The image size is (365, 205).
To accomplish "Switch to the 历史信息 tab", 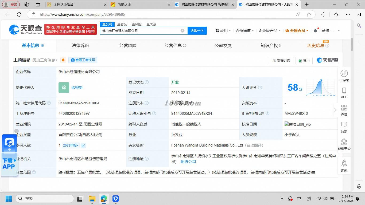I will [x=318, y=46].
